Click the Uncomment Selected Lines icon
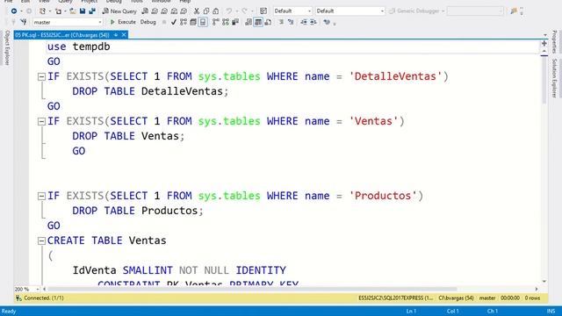 (x=291, y=22)
